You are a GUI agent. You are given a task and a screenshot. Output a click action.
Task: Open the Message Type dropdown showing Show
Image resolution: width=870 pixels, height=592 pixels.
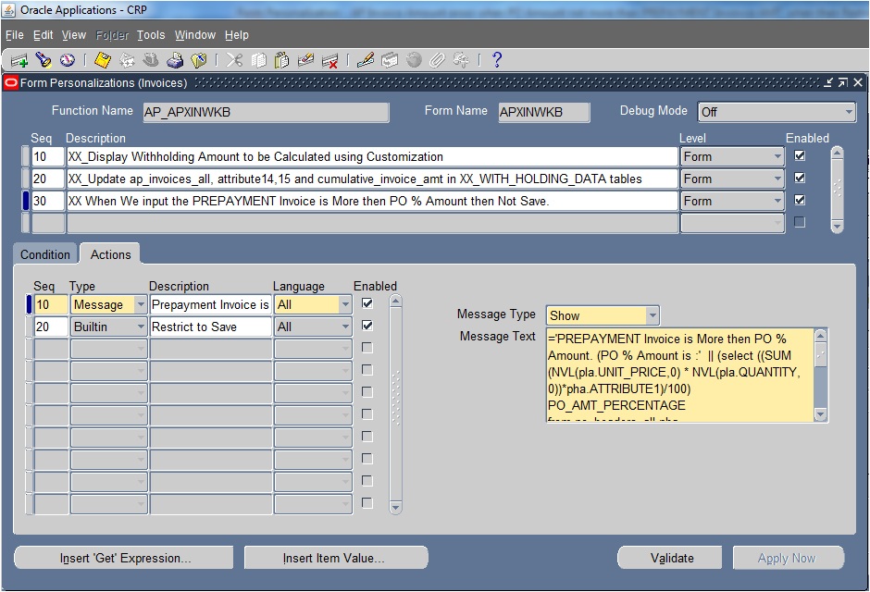(654, 314)
